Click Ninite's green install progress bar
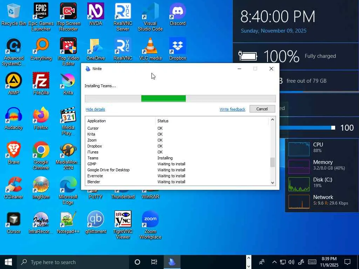 coord(163,98)
